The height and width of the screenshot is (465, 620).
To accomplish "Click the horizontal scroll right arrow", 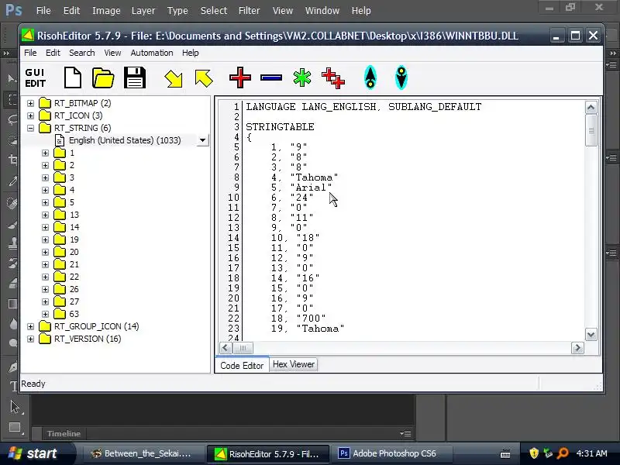I will [x=577, y=348].
